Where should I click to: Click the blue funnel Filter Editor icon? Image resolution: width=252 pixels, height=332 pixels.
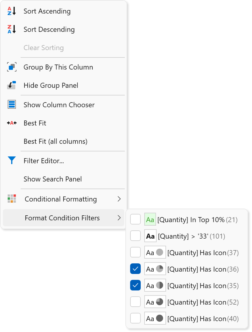point(11,161)
